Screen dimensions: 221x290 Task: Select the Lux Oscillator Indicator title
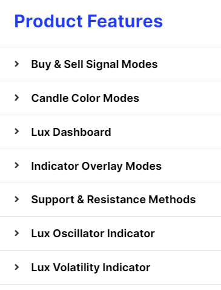coord(93,234)
